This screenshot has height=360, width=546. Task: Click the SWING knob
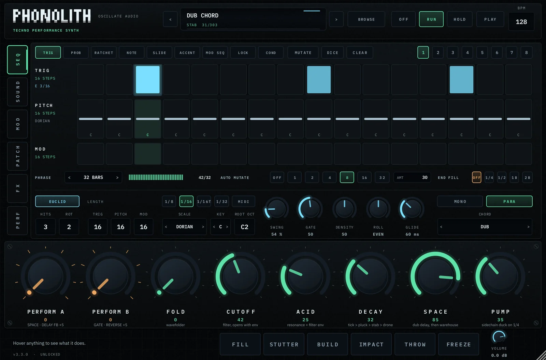coord(276,209)
